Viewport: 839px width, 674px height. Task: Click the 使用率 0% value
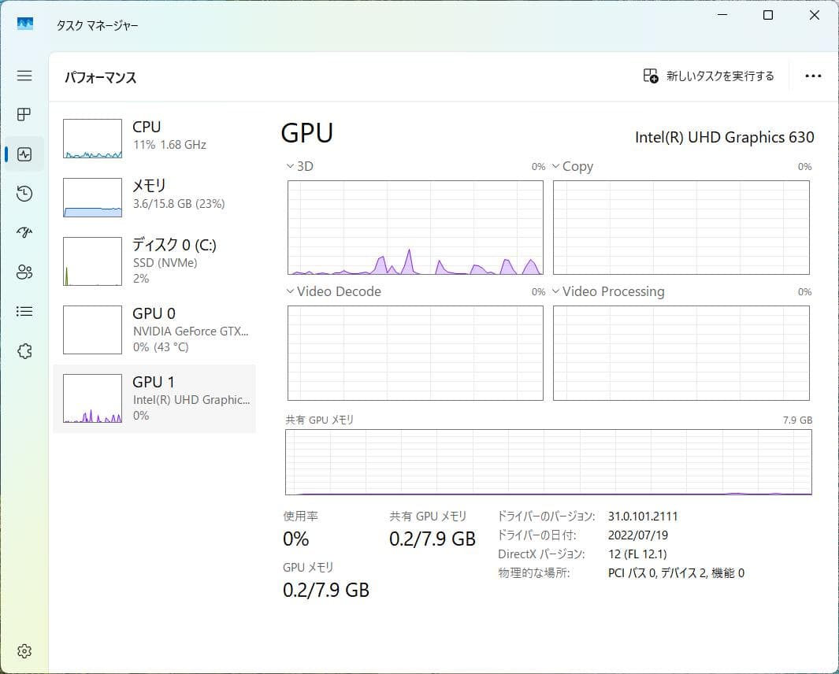click(x=296, y=539)
